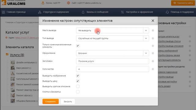Click info icon beside Сопутствующие элементы link
This screenshot has height=110, width=196.
[190, 60]
